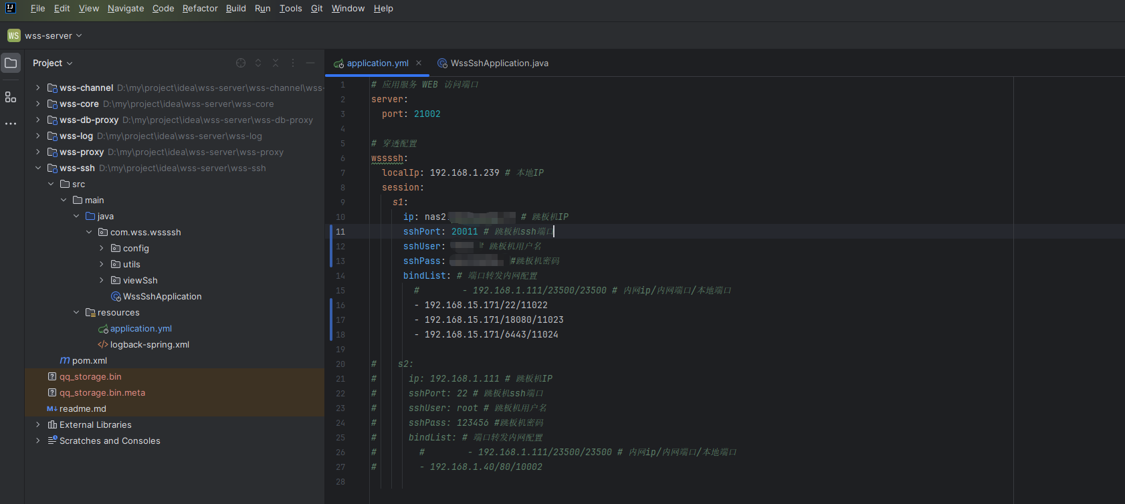Screen dimensions: 1125x504
Task: Collapse the wss-ssh module
Action: (38, 168)
